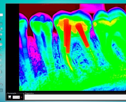126x102 pixels.
Task: Select the round pinkish circle tool icon
Action: pos(1,44)
